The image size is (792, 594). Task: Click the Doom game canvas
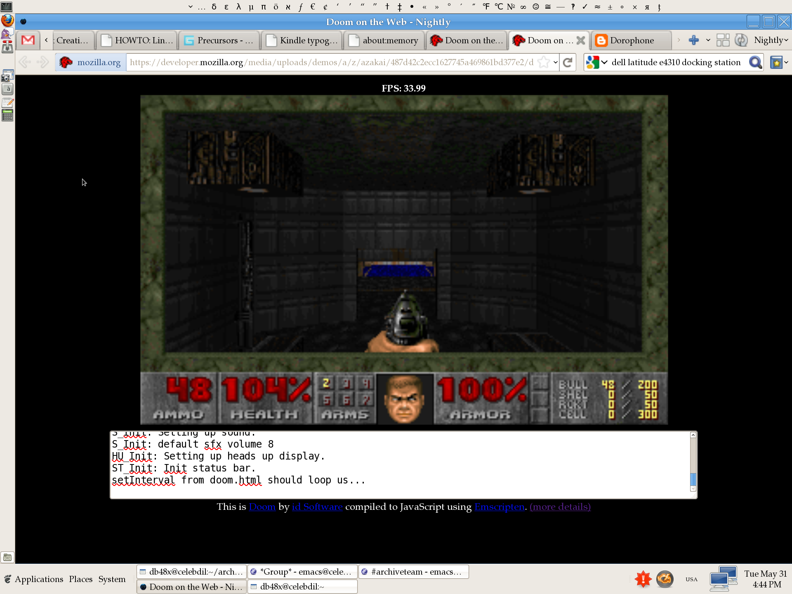(x=404, y=259)
